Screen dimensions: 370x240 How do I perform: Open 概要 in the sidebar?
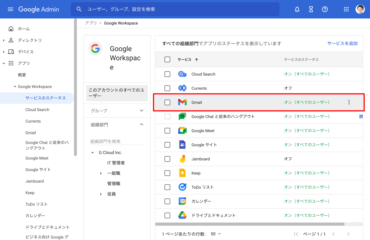click(x=22, y=75)
